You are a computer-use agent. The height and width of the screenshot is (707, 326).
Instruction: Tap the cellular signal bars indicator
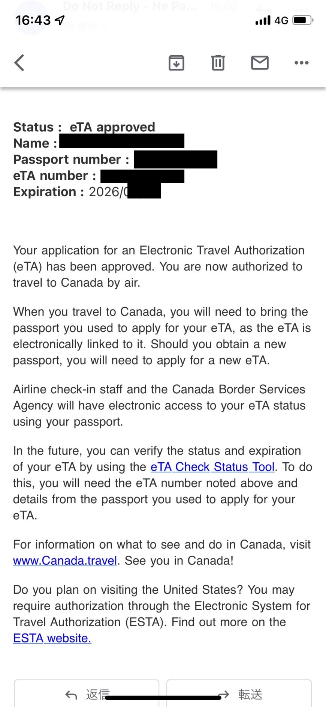pos(263,20)
